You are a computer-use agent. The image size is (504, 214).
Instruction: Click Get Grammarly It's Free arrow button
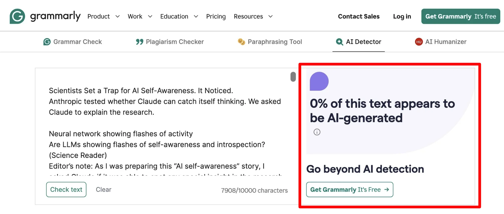(350, 189)
